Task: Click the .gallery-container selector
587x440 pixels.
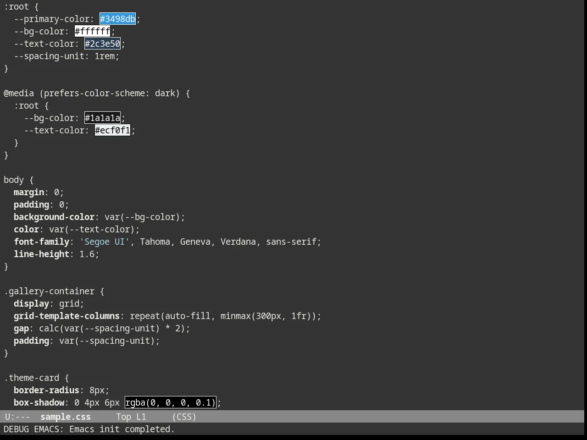Action: coord(49,291)
